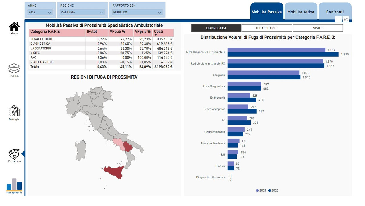
Task: Click the Costi column sort arrow
Action: coord(155,35)
